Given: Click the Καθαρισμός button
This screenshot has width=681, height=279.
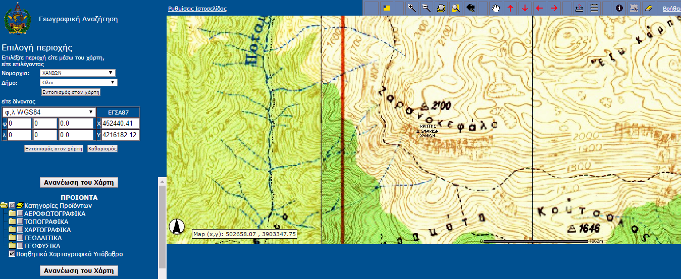Looking at the screenshot, I should (102, 149).
